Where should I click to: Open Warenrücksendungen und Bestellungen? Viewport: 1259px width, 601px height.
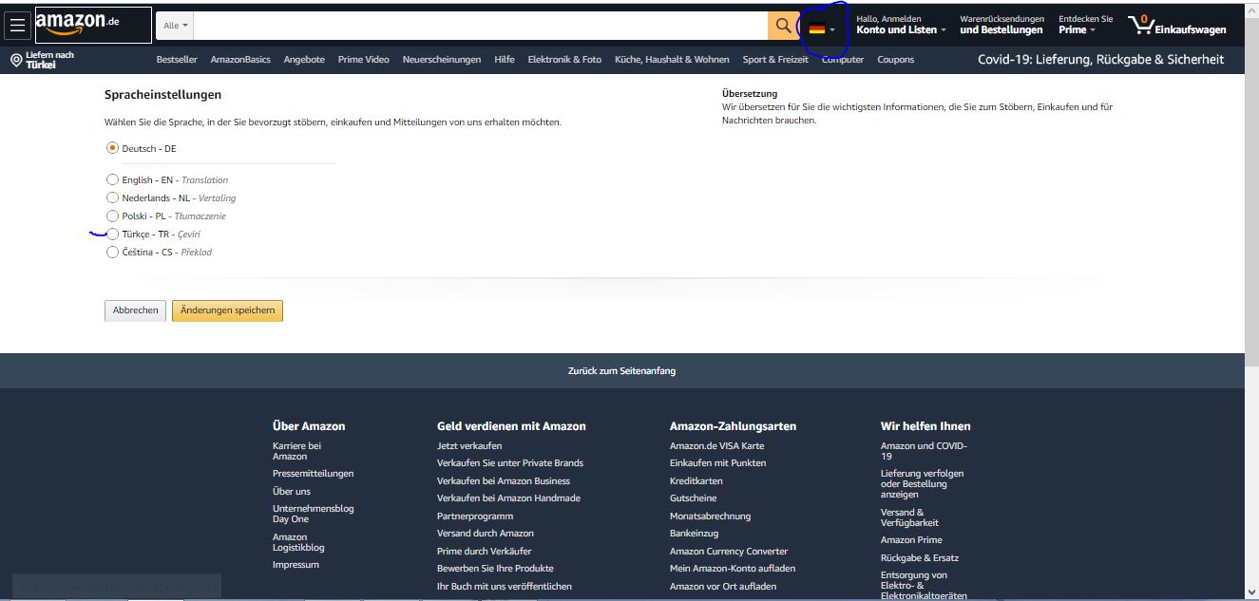click(x=1001, y=25)
